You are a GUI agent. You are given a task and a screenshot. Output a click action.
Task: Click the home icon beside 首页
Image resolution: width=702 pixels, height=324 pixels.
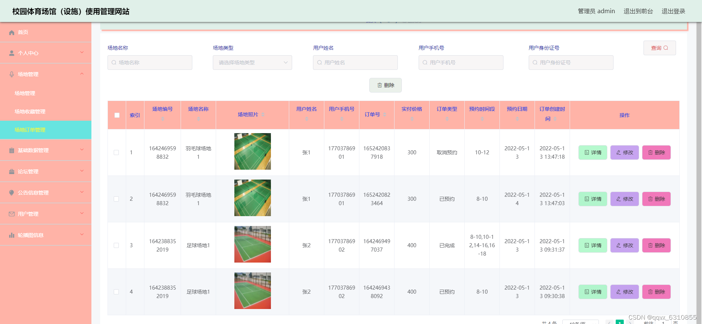click(12, 33)
